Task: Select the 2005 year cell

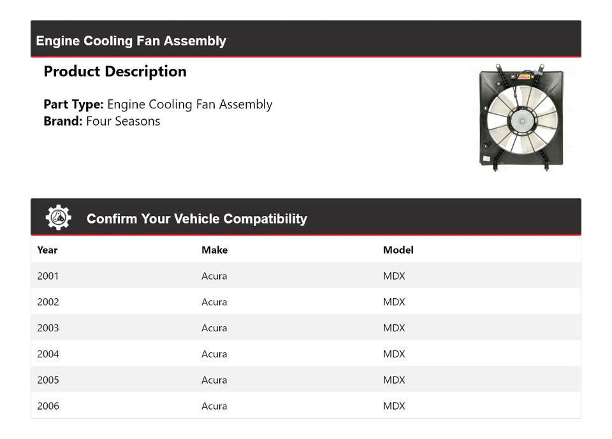Action: pos(48,380)
